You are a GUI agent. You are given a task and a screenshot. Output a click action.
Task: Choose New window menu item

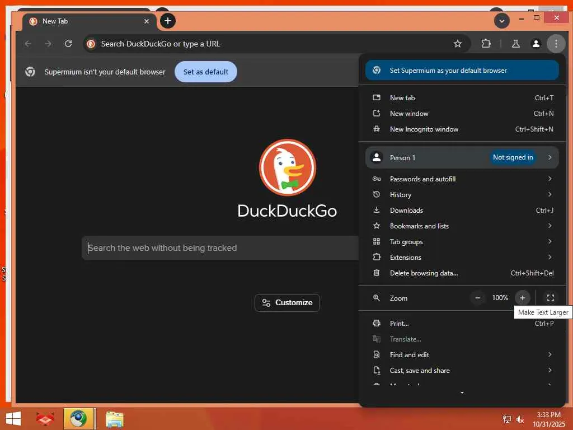tap(462, 113)
